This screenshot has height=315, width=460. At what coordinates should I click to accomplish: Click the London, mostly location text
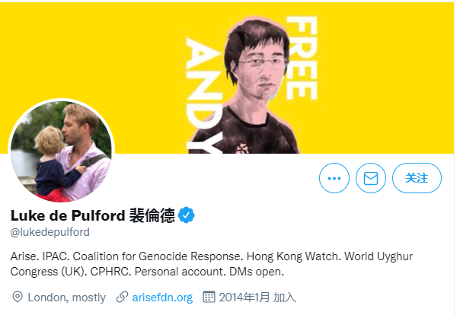(x=67, y=297)
